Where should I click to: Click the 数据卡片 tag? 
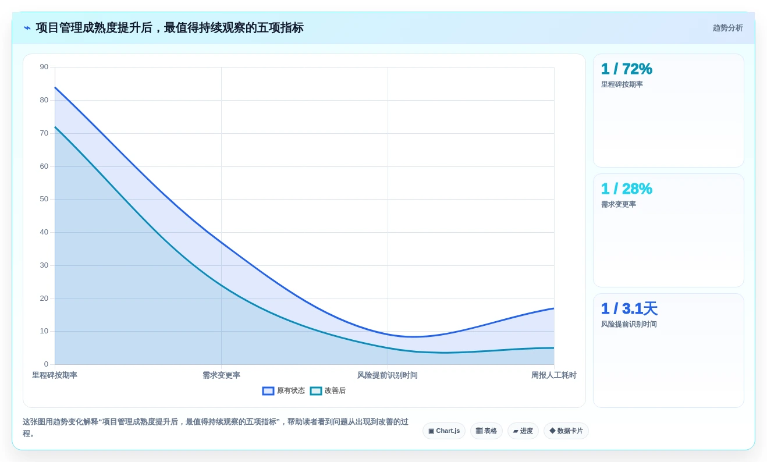pos(566,431)
